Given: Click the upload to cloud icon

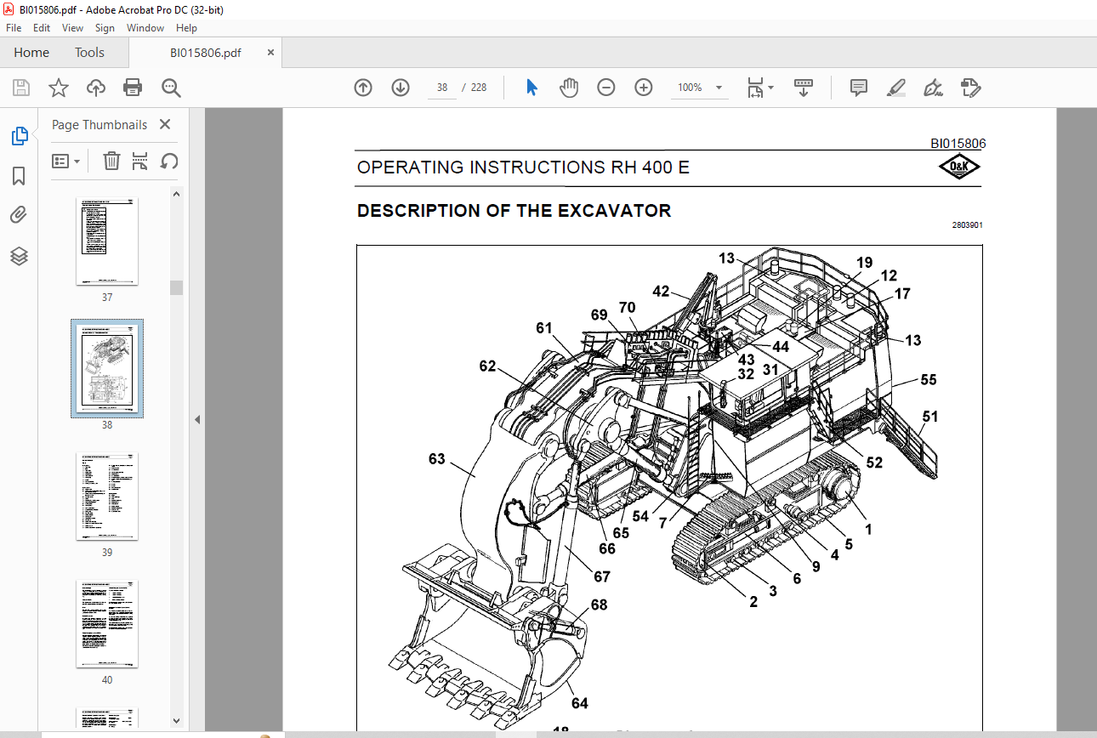Looking at the screenshot, I should coord(96,88).
